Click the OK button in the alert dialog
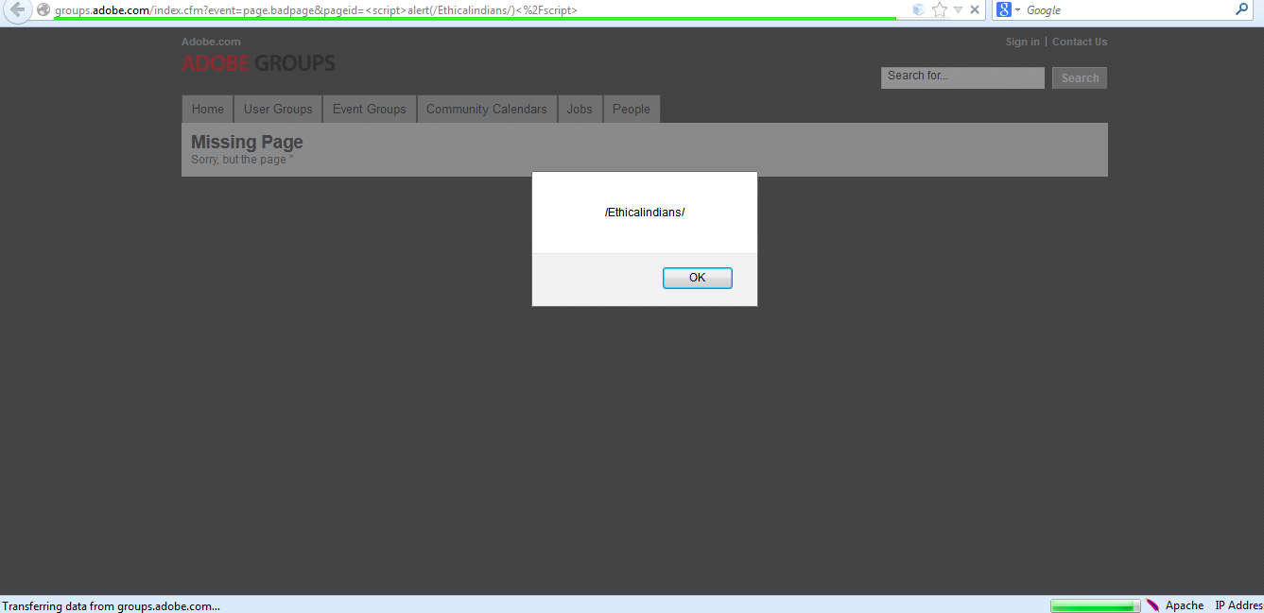 click(697, 278)
